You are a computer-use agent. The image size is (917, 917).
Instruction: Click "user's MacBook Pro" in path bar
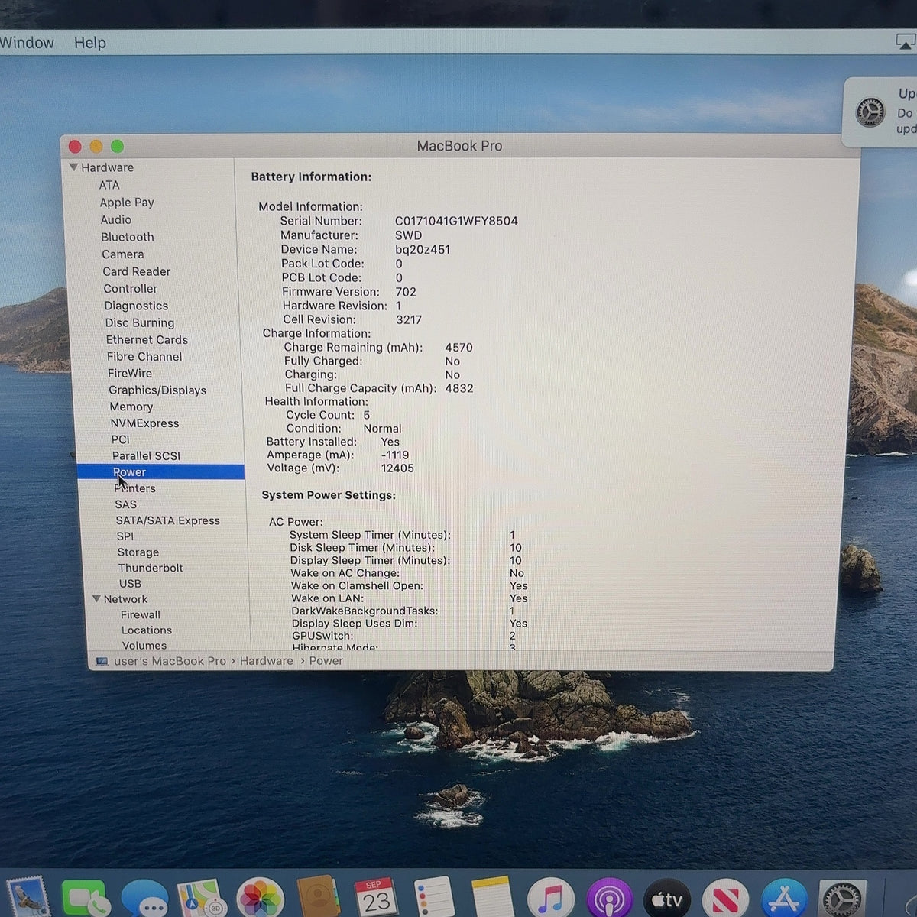170,661
